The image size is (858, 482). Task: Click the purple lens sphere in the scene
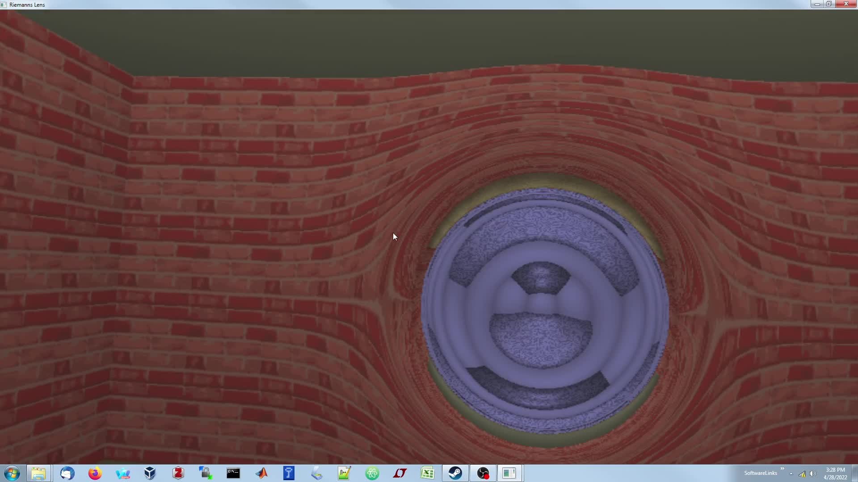coord(544,310)
